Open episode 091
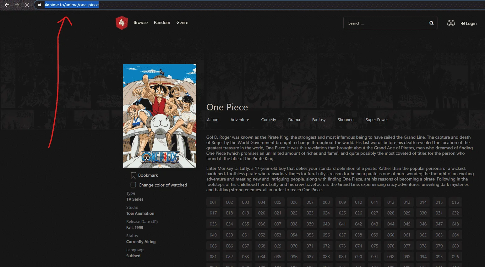This screenshot has width=485, height=267. [x=374, y=257]
